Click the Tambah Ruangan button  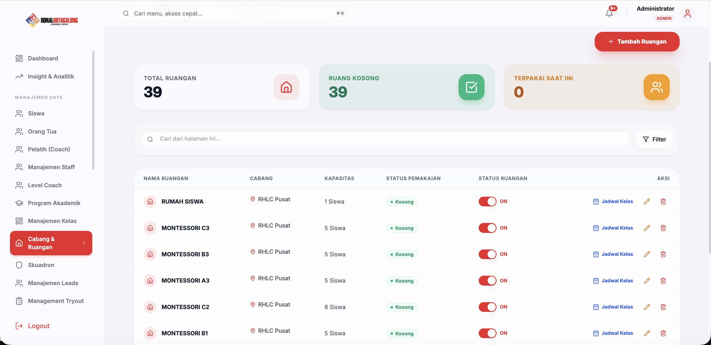[637, 42]
